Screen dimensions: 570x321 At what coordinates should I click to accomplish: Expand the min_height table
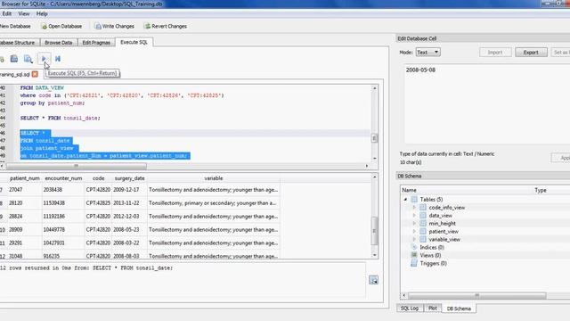point(414,224)
